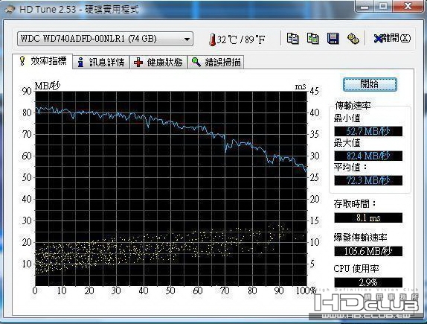Click the HD Tune title bar icon
427x324 pixels.
coord(10,10)
